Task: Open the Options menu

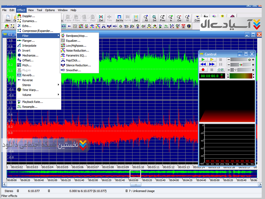Action: point(50,10)
